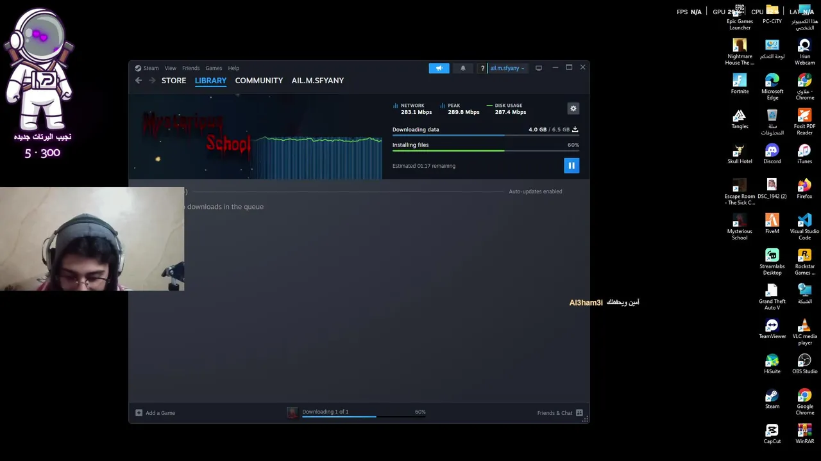This screenshot has height=461, width=821.
Task: Open the Tangles desktop shortcut
Action: [740, 119]
